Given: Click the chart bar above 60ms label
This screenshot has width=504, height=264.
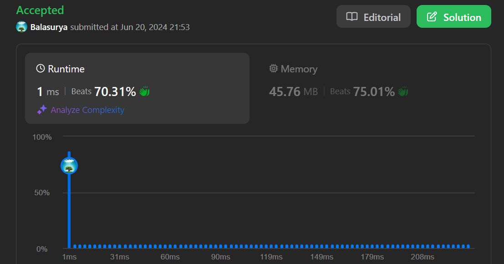Looking at the screenshot, I should pos(170,247).
